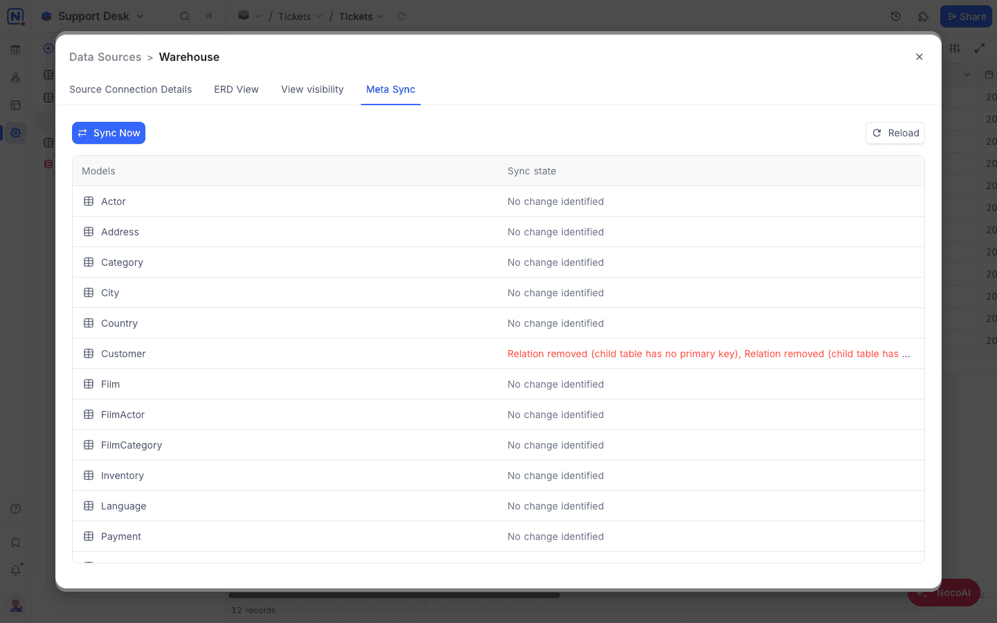Click the FilmCategory model name
Screen dimensions: 997x623
pos(132,445)
